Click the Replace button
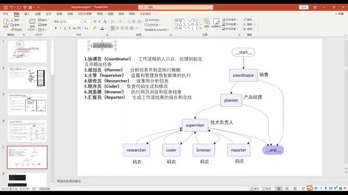Image resolution: width=348 pixels, height=195 pixels. coord(249,24)
